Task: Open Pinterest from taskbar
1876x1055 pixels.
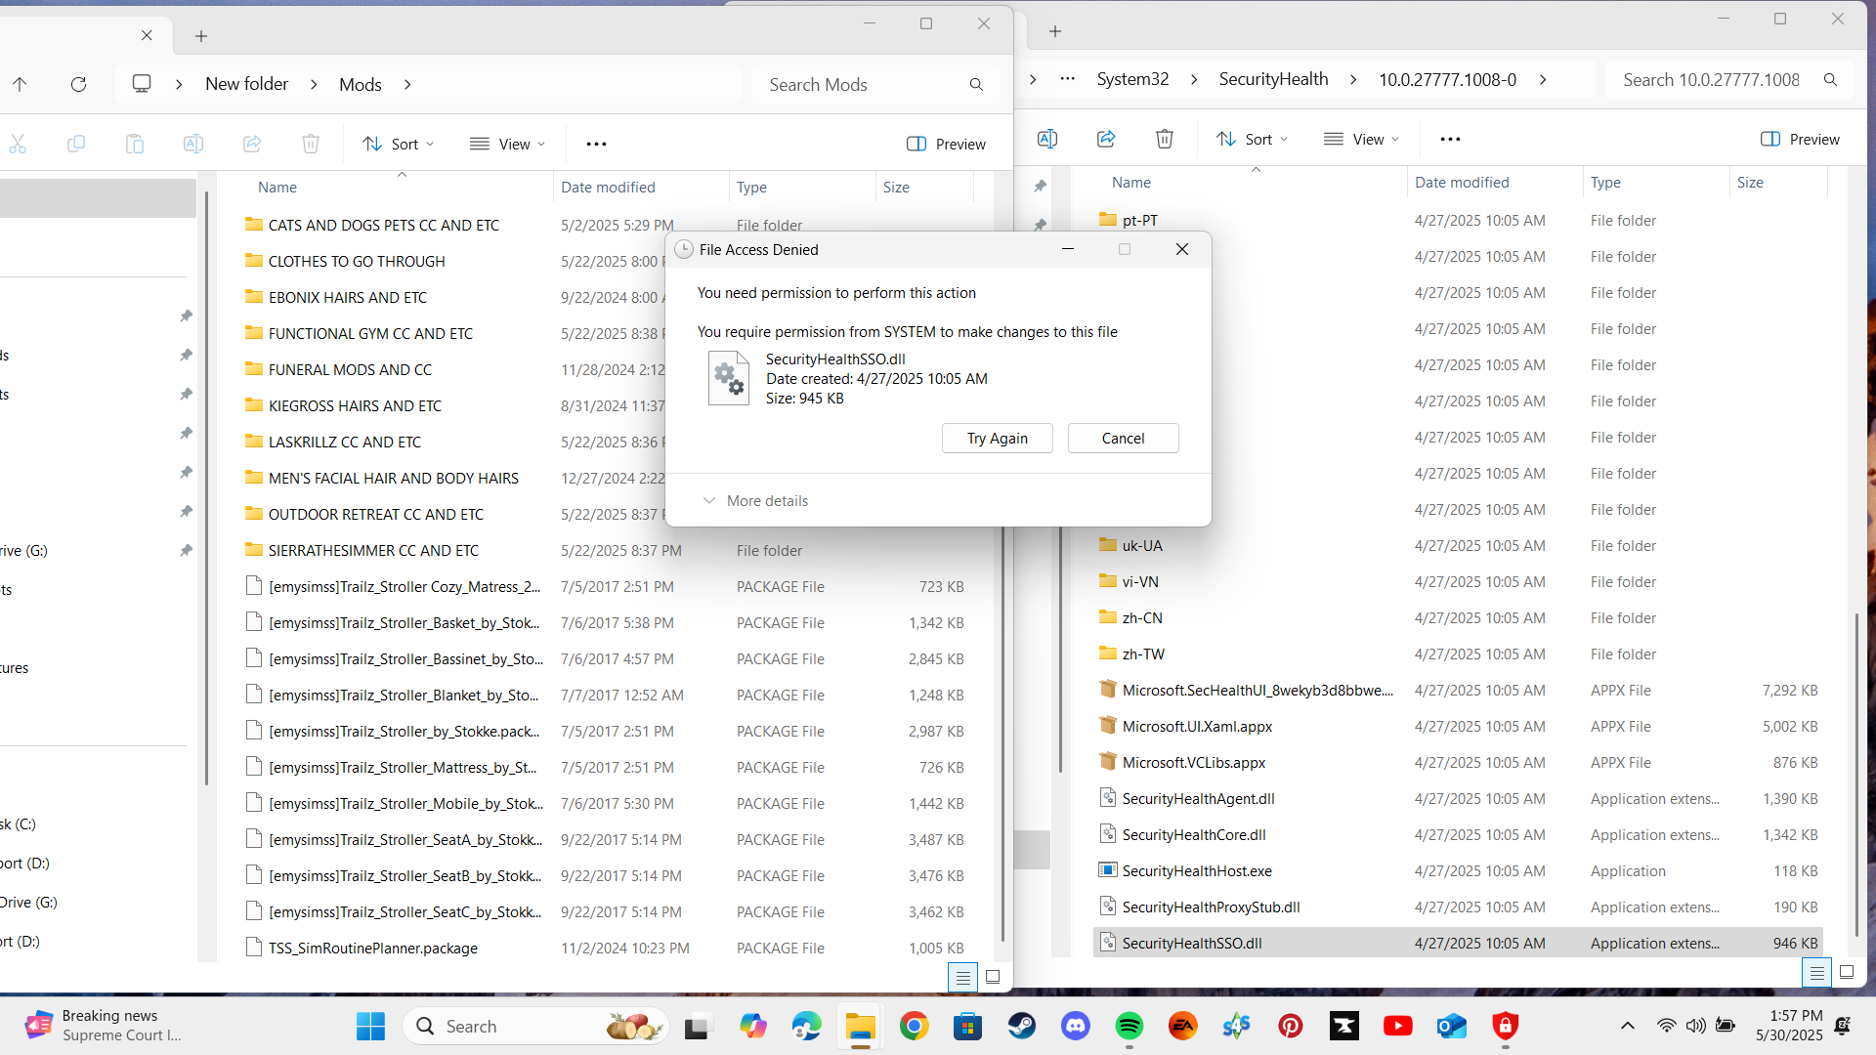Action: (x=1291, y=1026)
